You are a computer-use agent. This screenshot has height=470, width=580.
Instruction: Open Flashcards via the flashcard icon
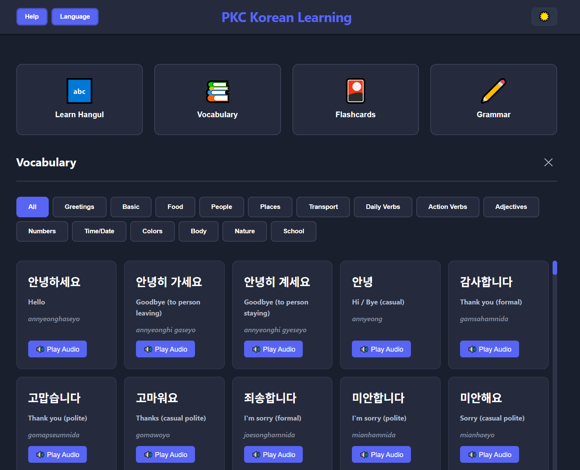pyautogui.click(x=355, y=91)
